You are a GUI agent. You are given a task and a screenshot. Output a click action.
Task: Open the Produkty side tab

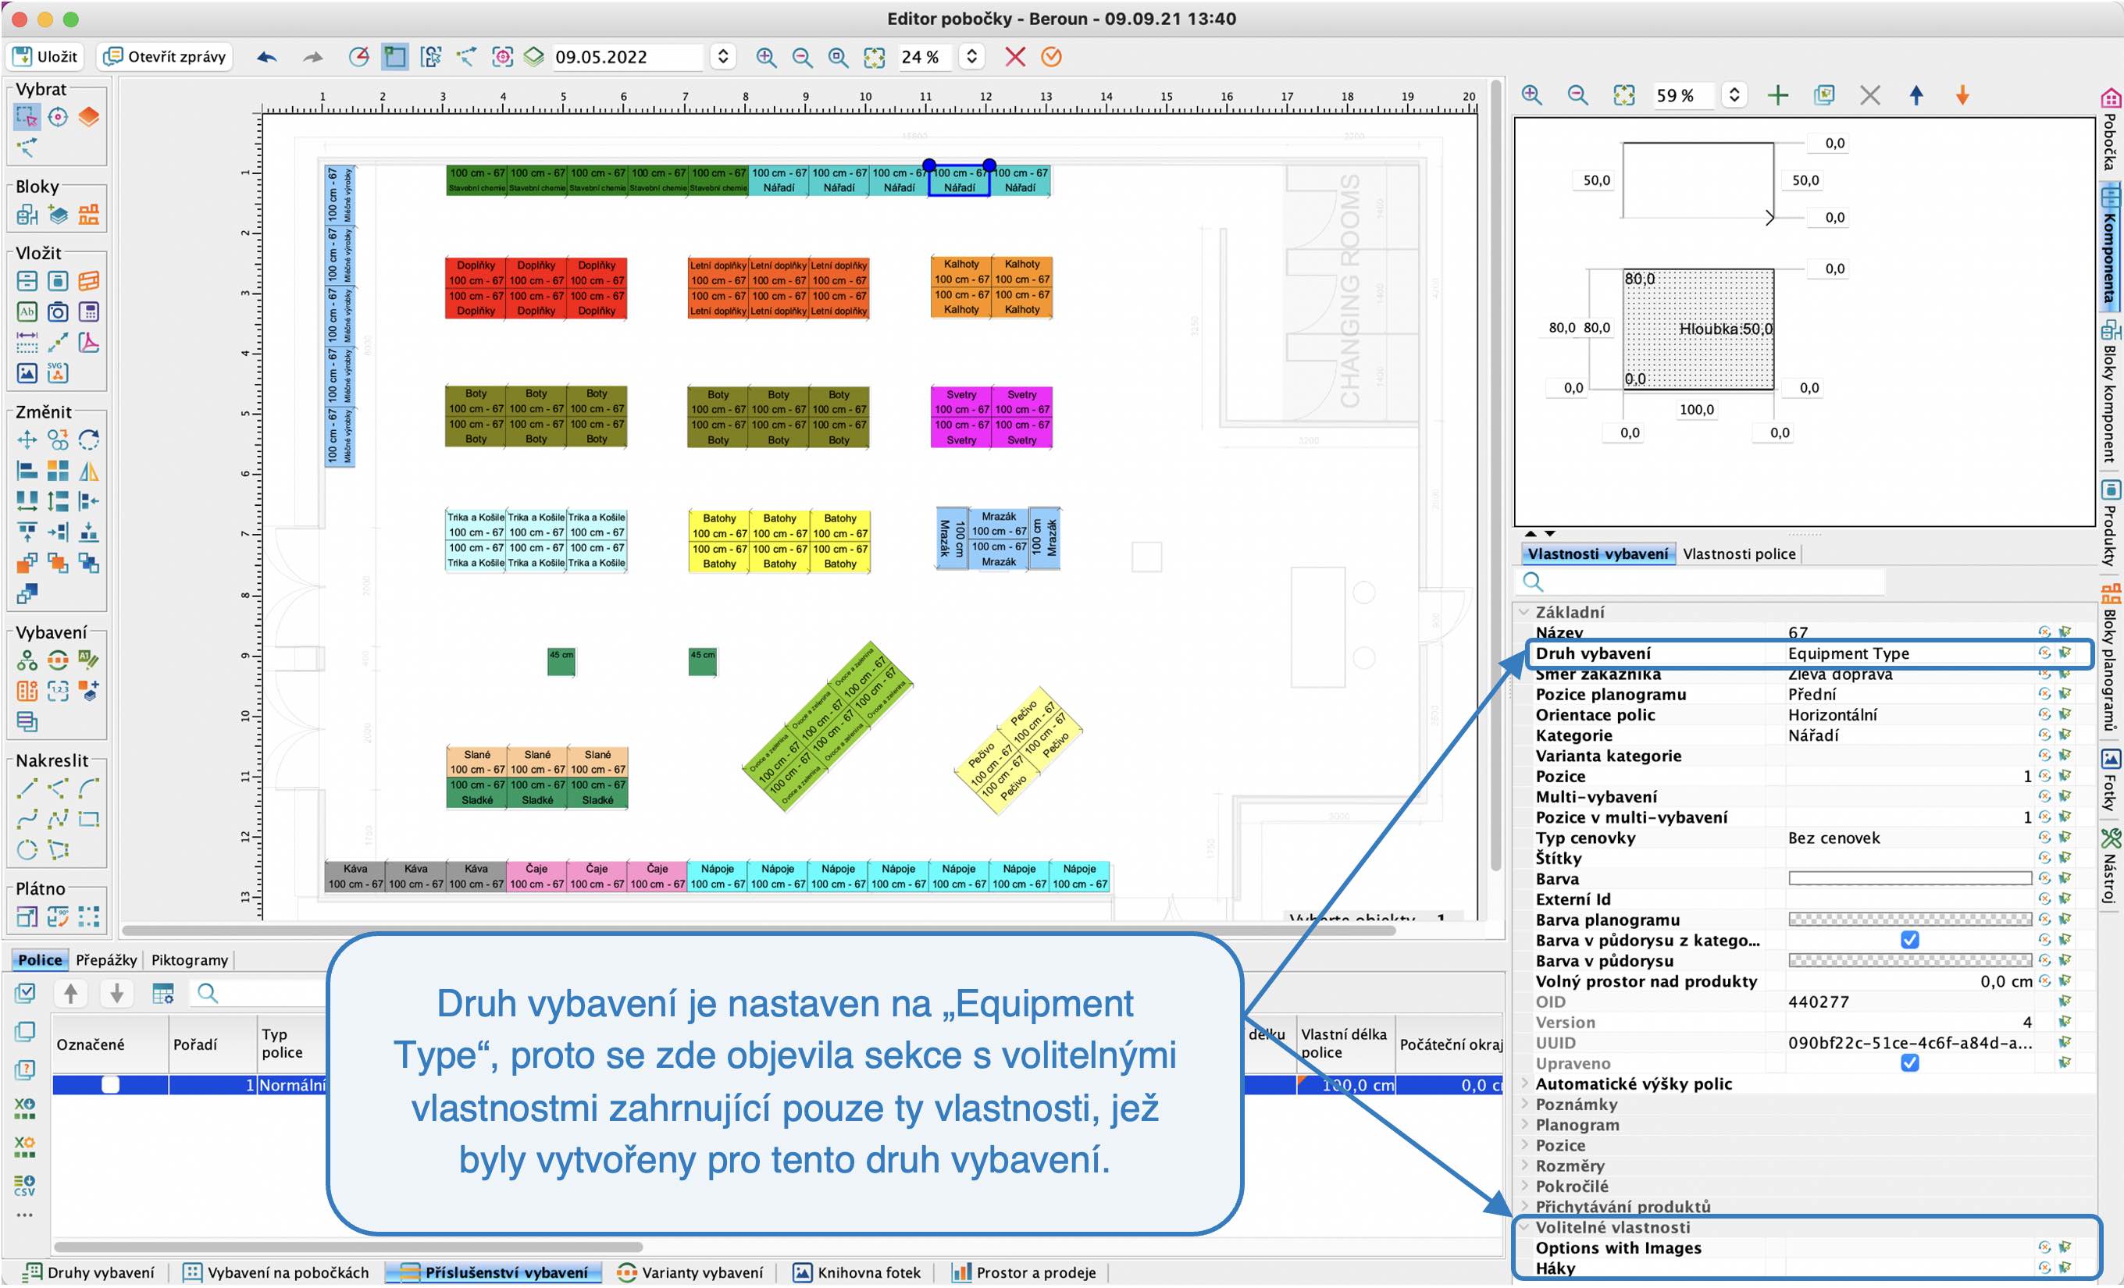(2110, 522)
